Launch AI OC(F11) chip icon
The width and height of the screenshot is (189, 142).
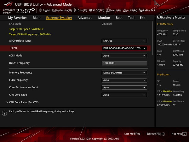[x=90, y=10]
